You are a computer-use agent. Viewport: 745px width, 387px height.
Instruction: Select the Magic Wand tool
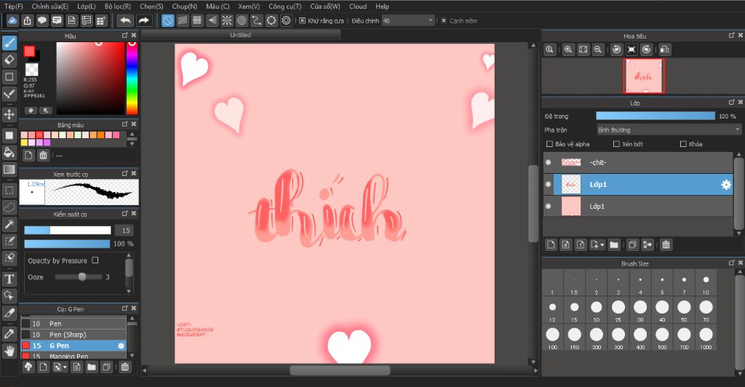coord(9,226)
